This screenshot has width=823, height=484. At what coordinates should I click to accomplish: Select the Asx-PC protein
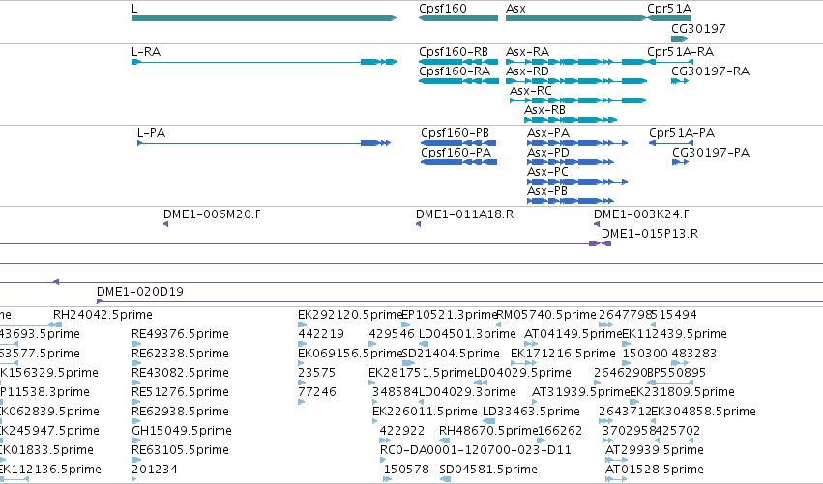(577, 182)
